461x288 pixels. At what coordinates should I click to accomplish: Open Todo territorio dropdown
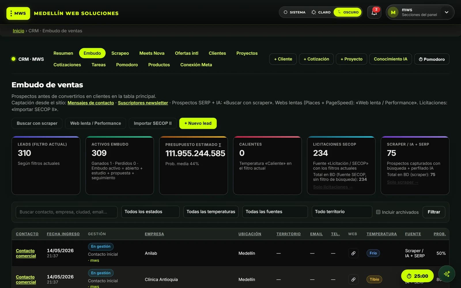point(342,212)
